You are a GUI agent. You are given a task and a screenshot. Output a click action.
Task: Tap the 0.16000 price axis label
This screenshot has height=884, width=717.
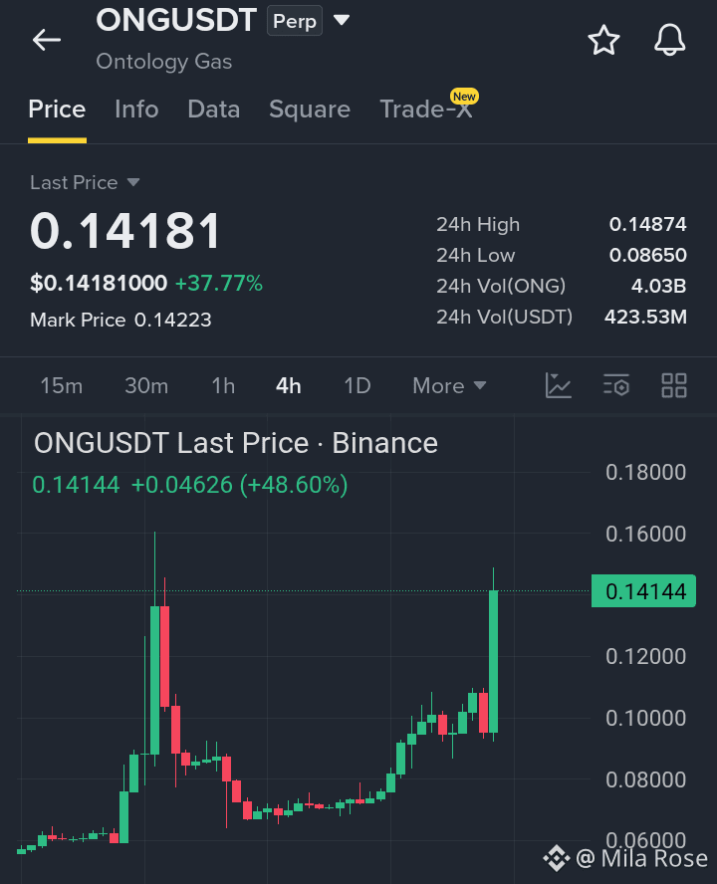tap(645, 534)
